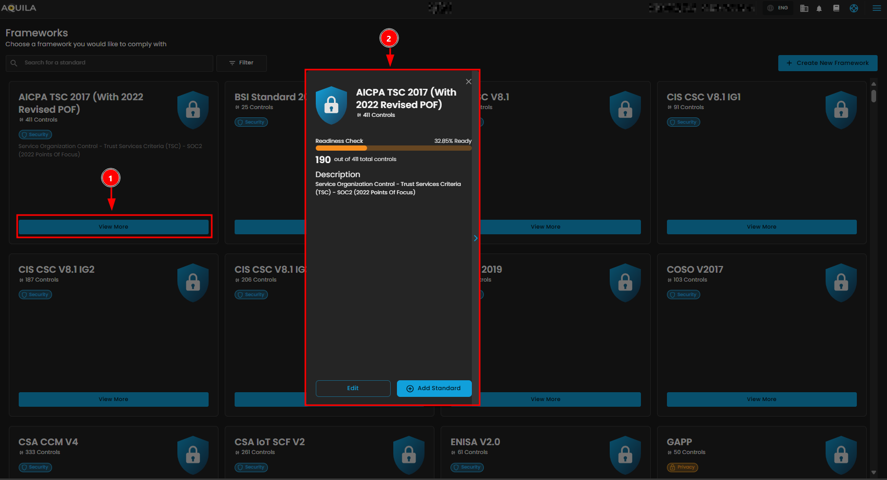Click Create New Framework
The width and height of the screenshot is (887, 480).
(x=827, y=63)
